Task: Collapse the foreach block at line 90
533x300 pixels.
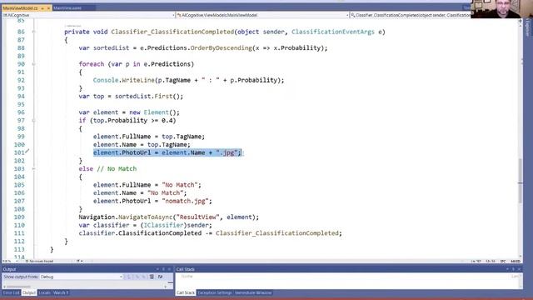Action: coord(33,64)
